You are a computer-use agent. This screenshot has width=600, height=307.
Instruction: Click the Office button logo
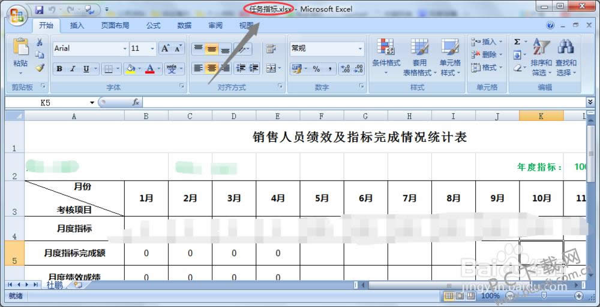(x=16, y=15)
